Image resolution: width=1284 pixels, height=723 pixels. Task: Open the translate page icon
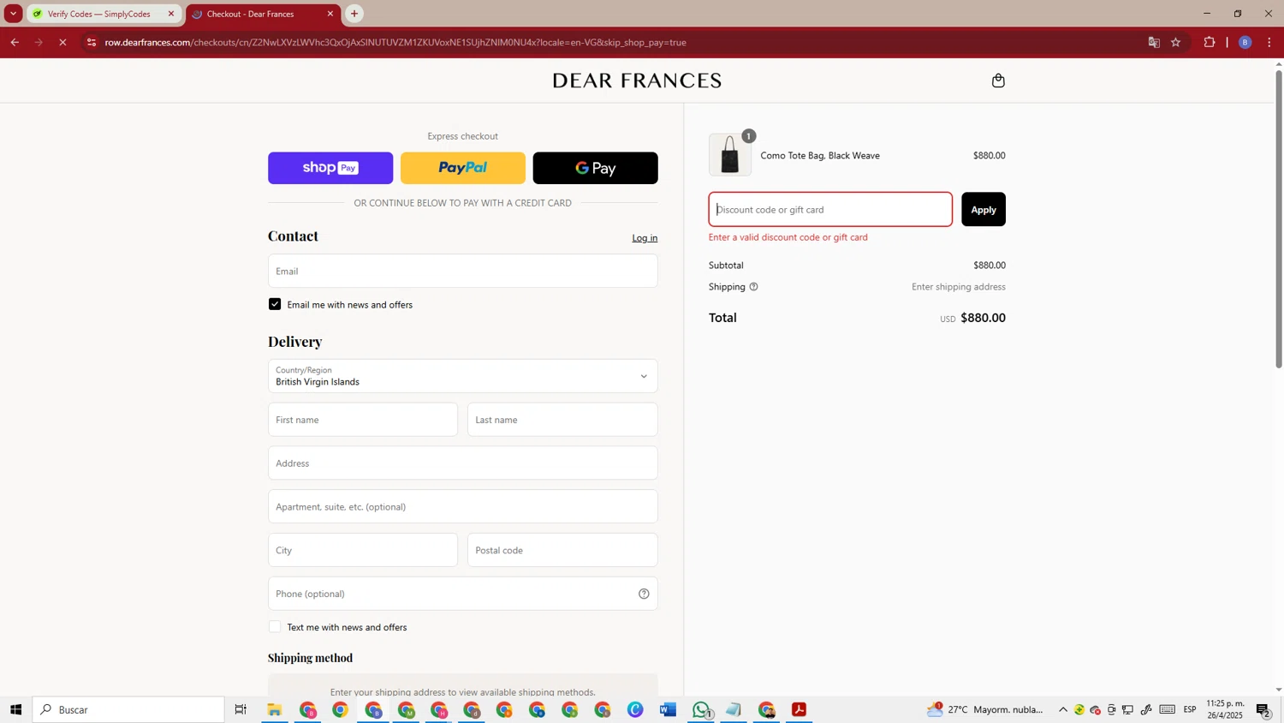[1154, 42]
